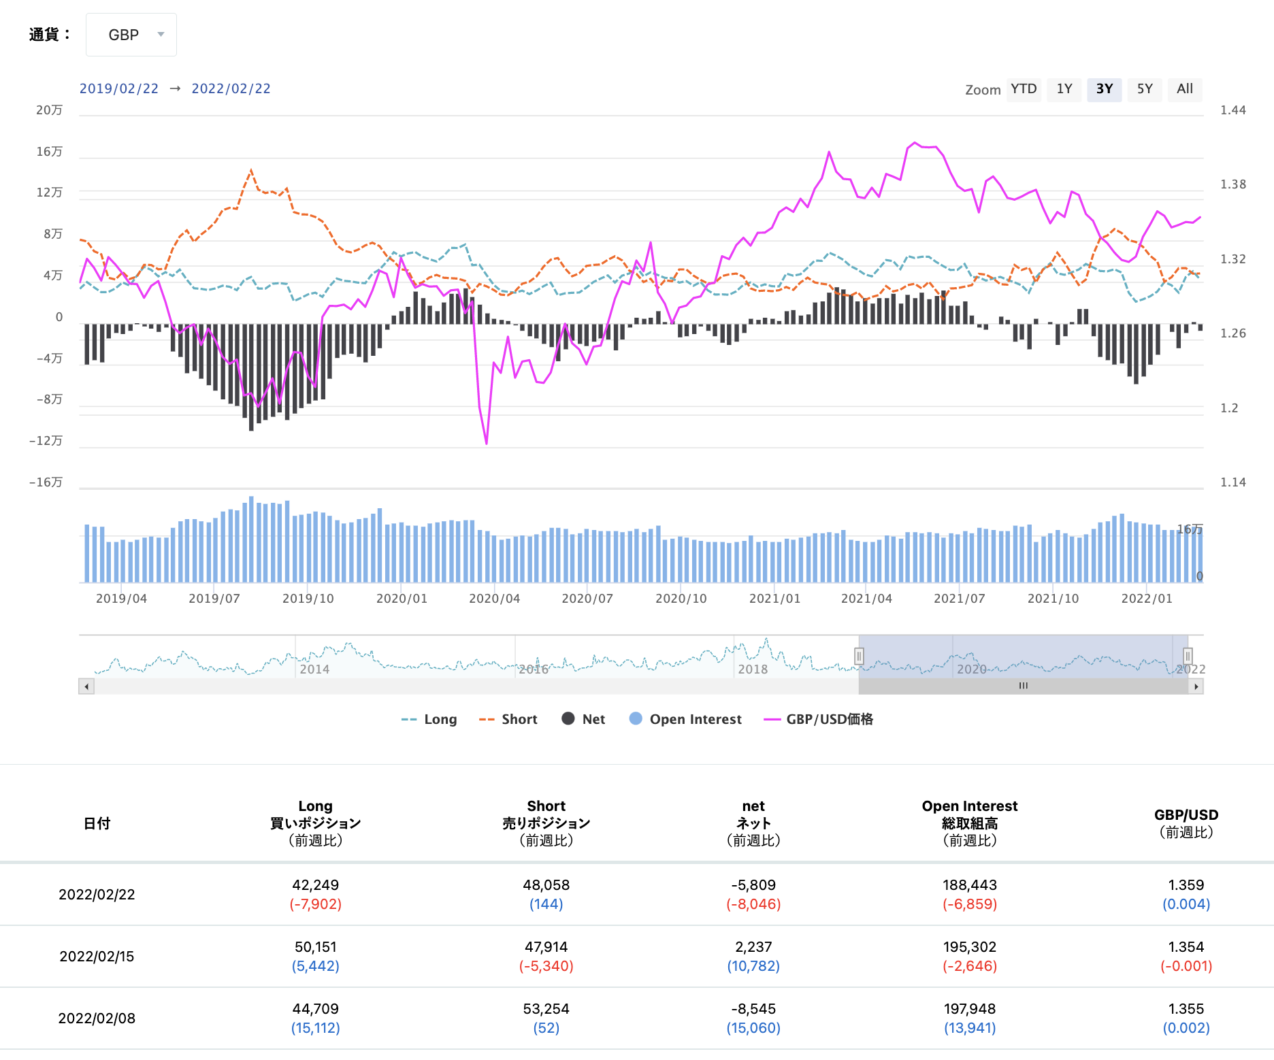Click the short position value 48,058
This screenshot has width=1274, height=1060.
[546, 885]
